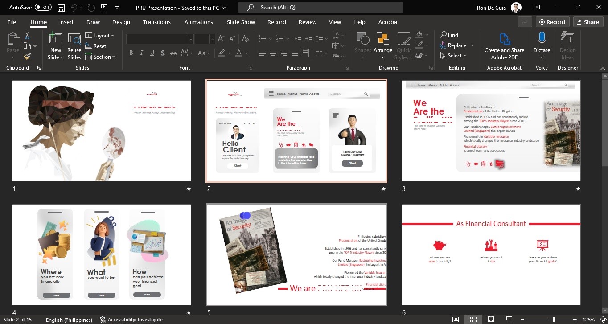Justify text alignment icon
Image resolution: width=608 pixels, height=324 pixels.
[x=294, y=53]
